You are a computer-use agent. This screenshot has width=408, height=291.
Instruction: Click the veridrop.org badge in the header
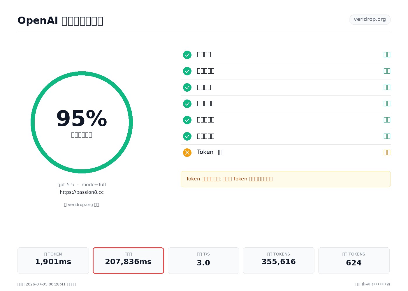pos(370,19)
